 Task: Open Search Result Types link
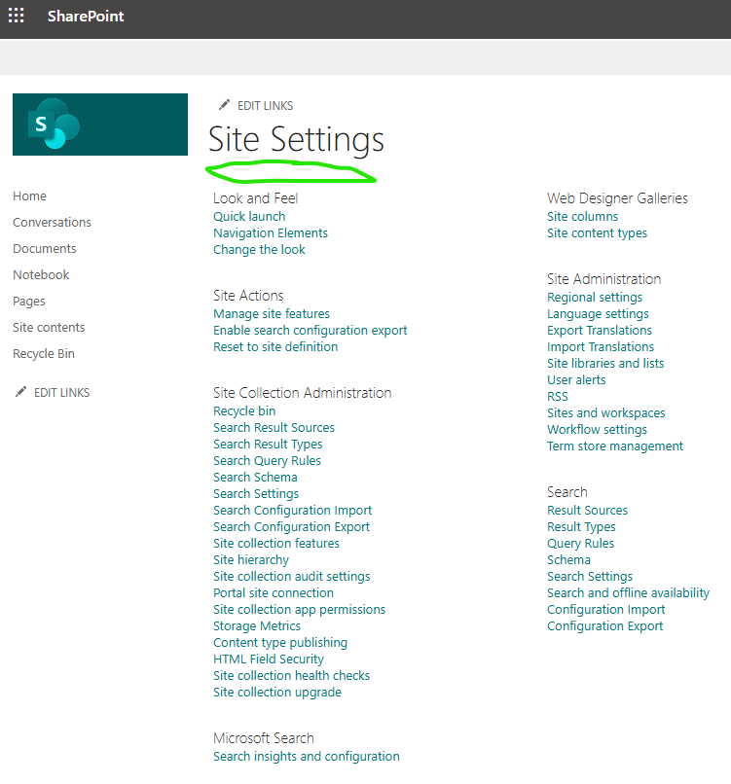click(269, 444)
